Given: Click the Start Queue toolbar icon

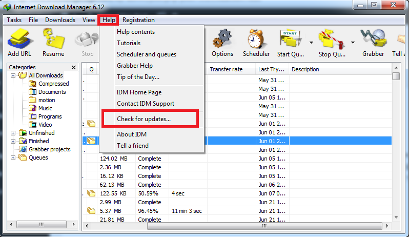Looking at the screenshot, I should pos(291,38).
